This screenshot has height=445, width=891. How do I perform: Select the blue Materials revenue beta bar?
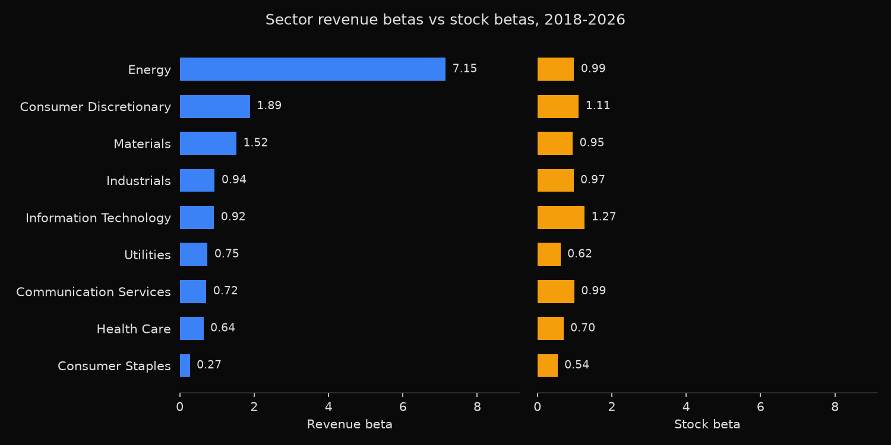(208, 143)
